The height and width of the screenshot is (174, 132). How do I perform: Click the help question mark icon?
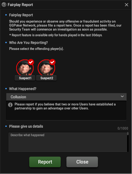(4, 5)
